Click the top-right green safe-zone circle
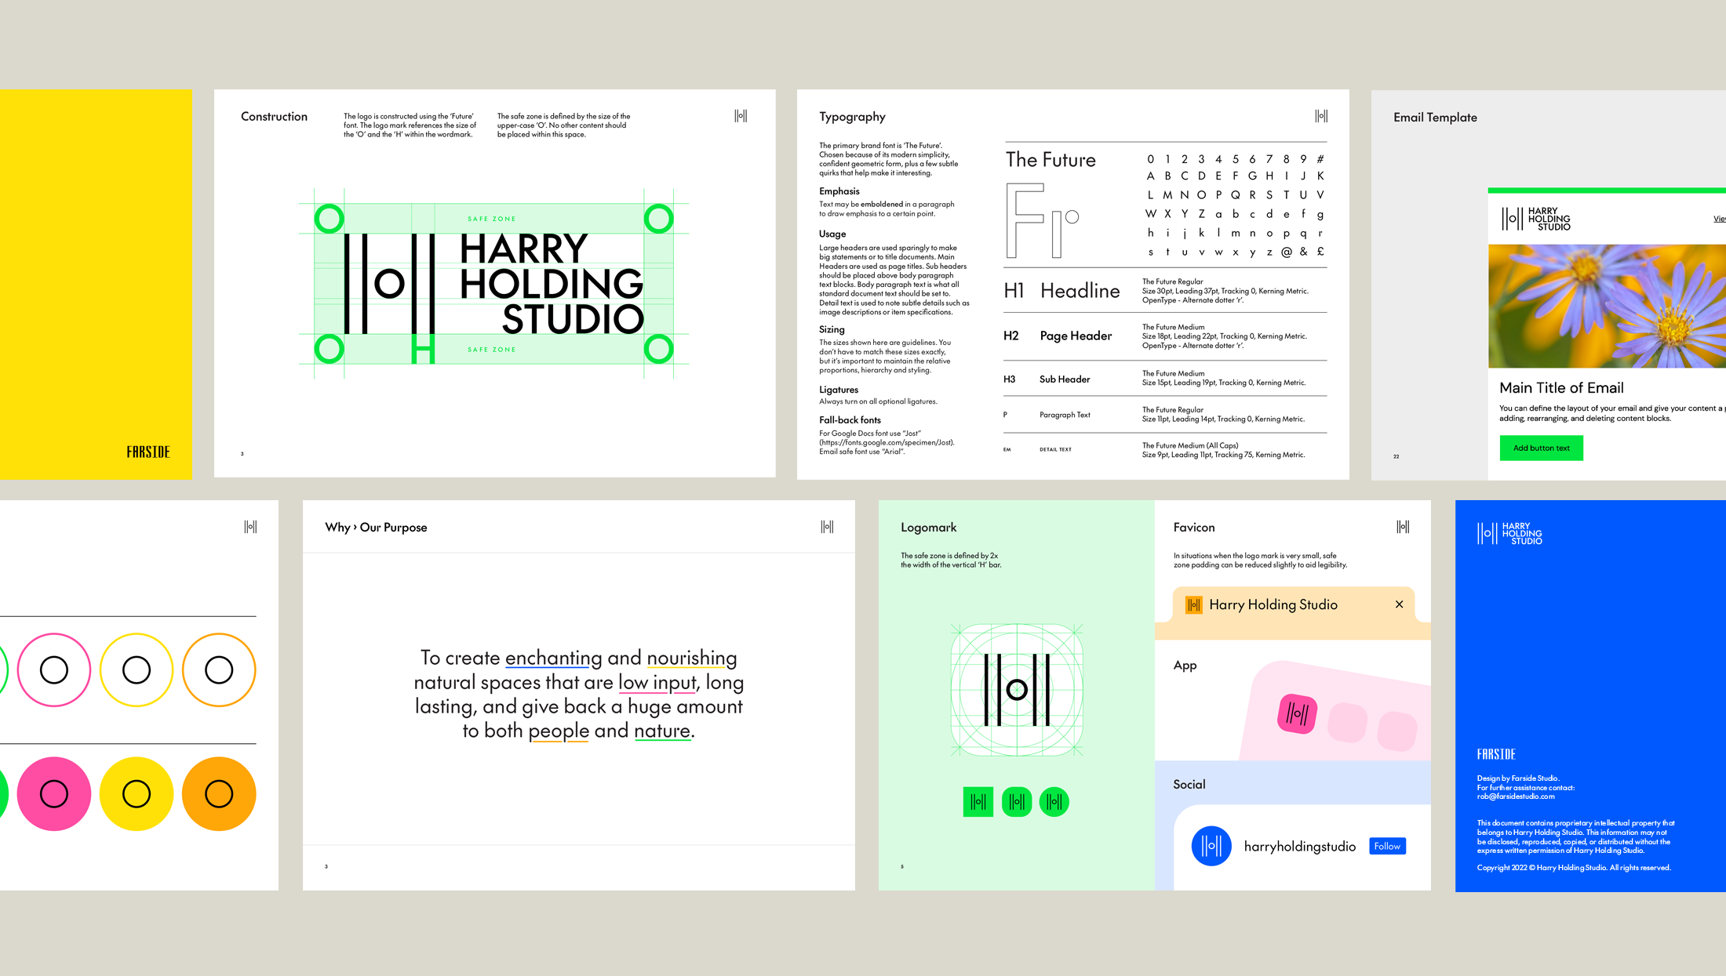Image resolution: width=1726 pixels, height=976 pixels. [x=658, y=219]
